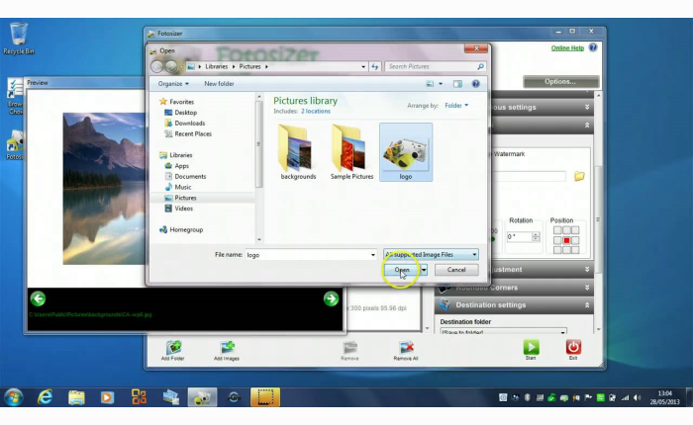This screenshot has height=425, width=693.
Task: Click the search magnifier in Search Pictures
Action: tap(480, 66)
